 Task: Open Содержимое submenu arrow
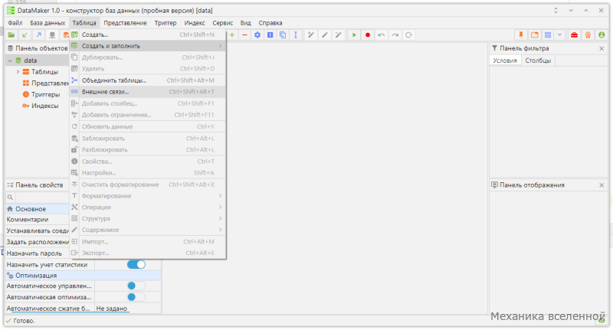click(x=220, y=230)
